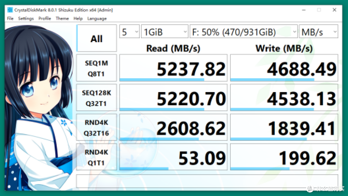Open the Theme menu

pyautogui.click(x=62, y=18)
